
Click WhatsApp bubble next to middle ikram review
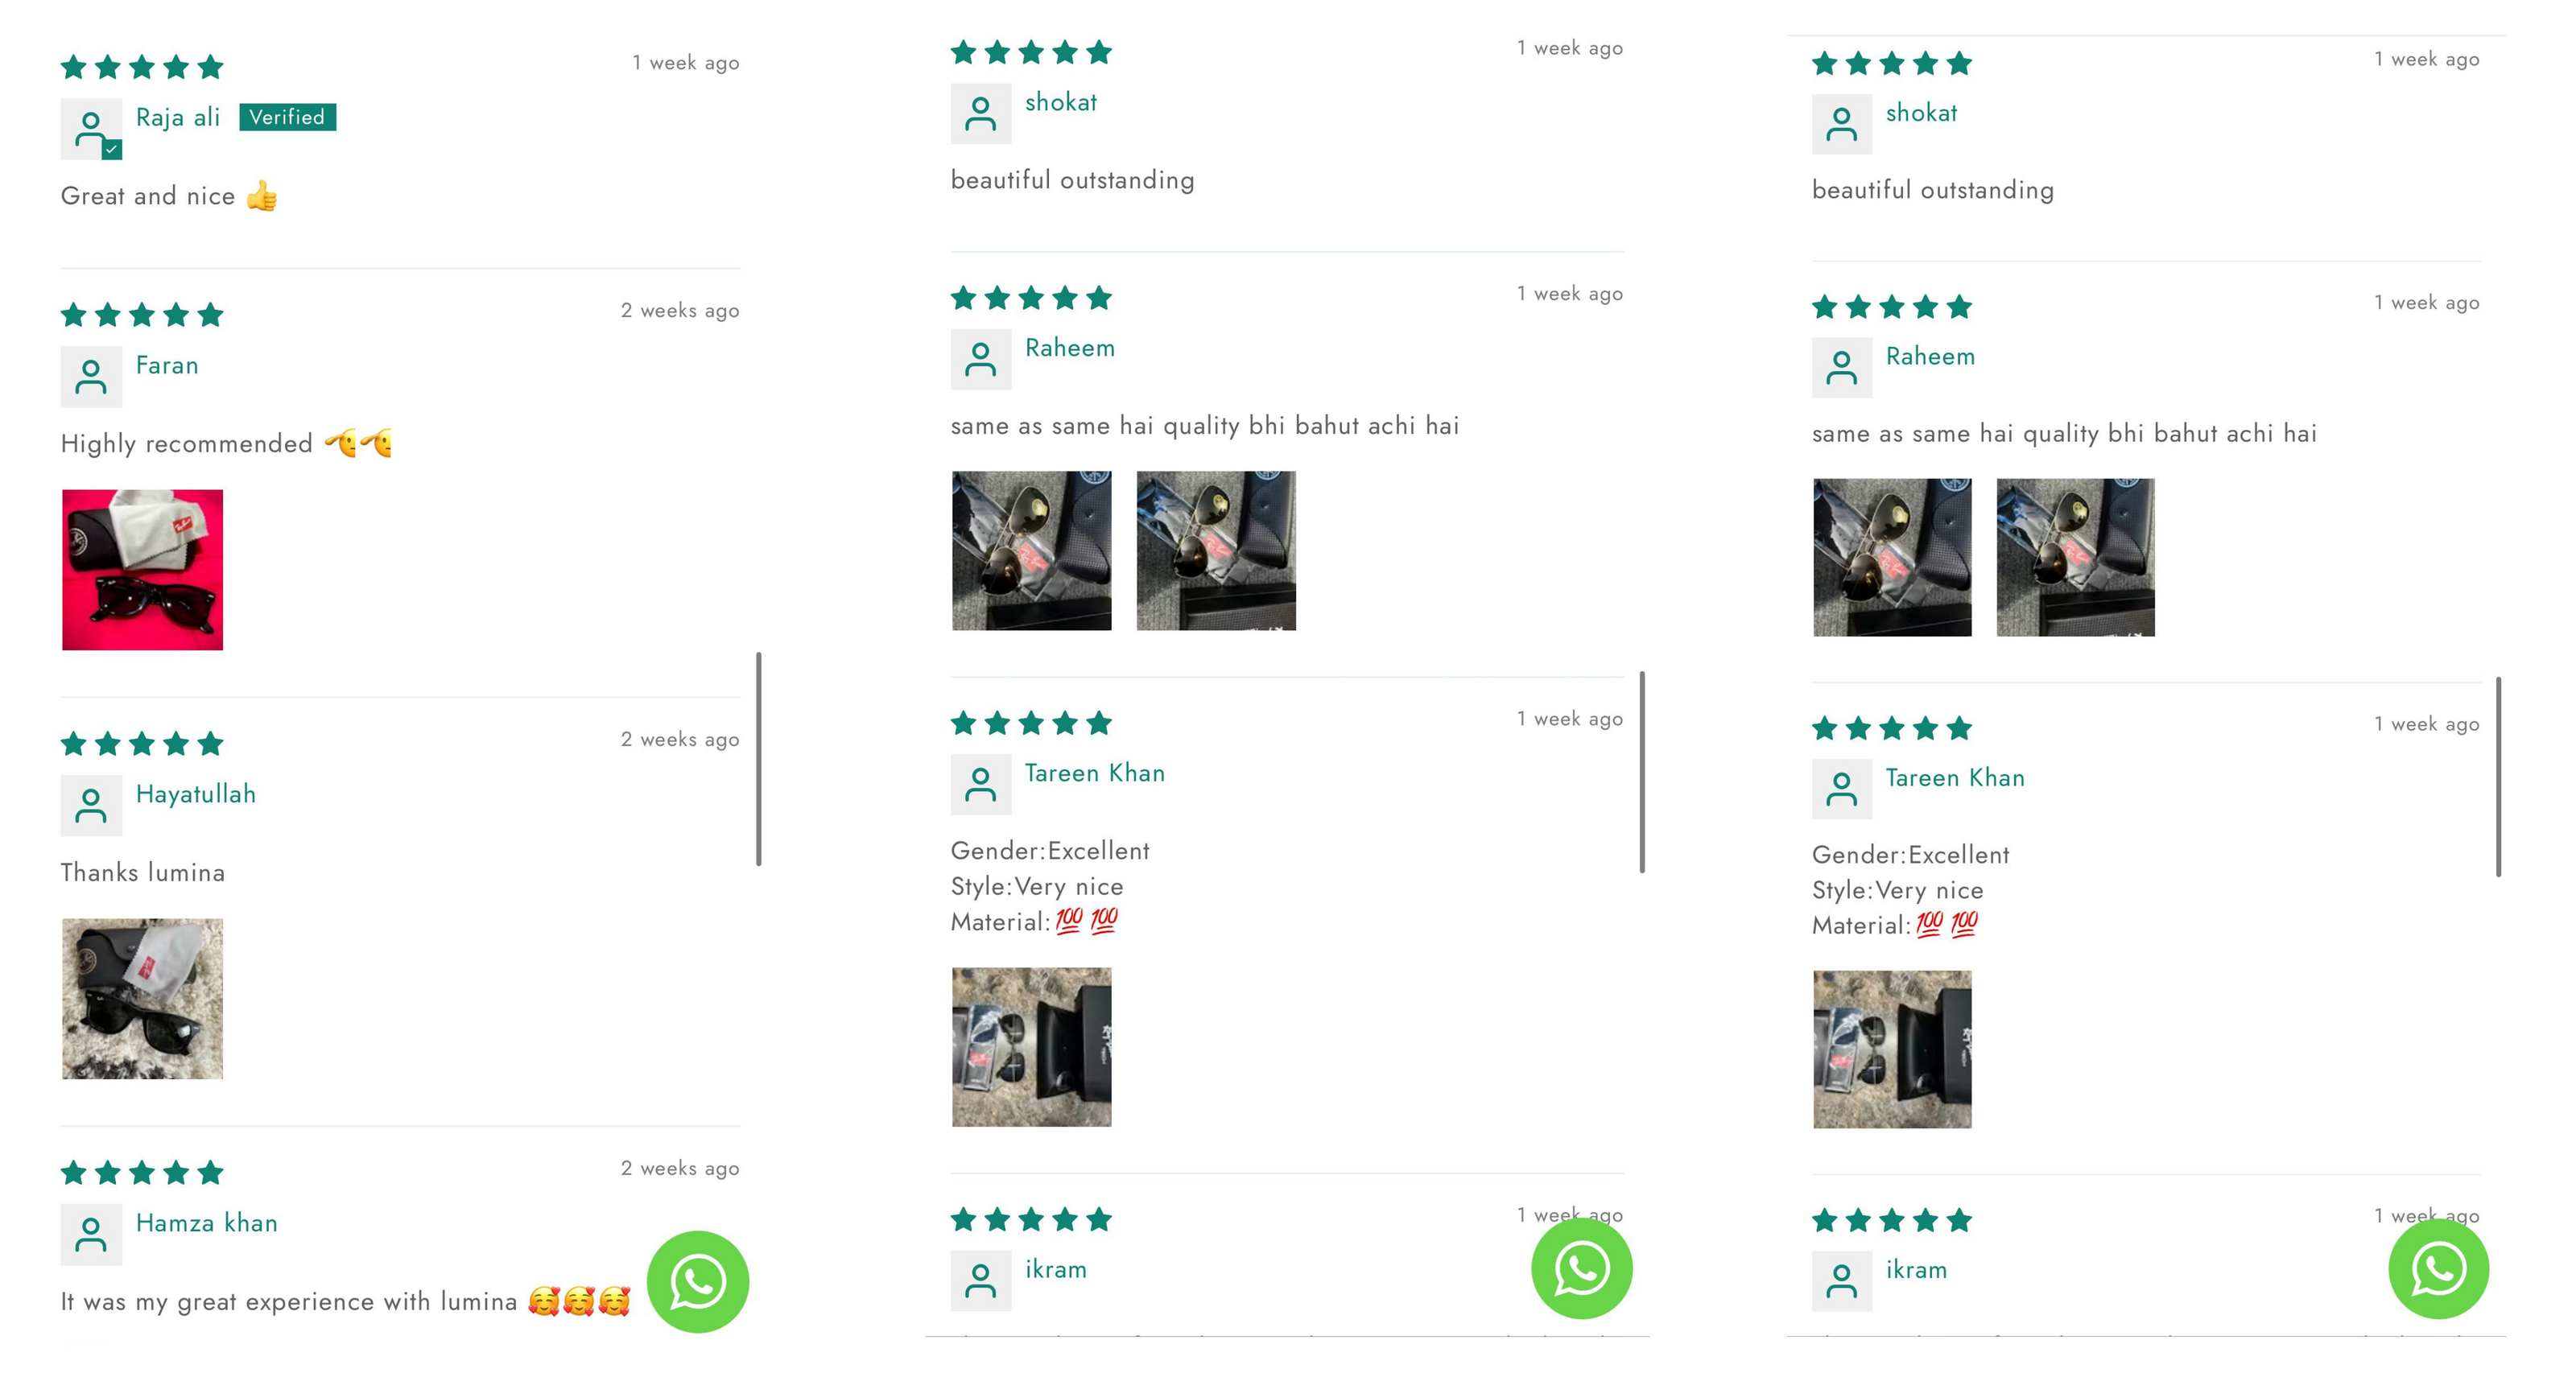1581,1268
